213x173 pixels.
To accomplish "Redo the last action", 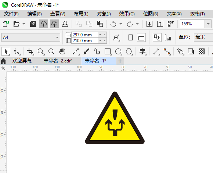I will 130,24.
